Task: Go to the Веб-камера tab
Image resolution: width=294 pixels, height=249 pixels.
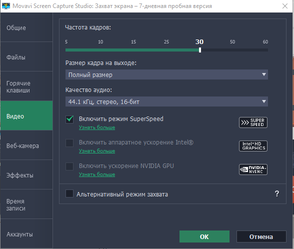Action: (26, 145)
